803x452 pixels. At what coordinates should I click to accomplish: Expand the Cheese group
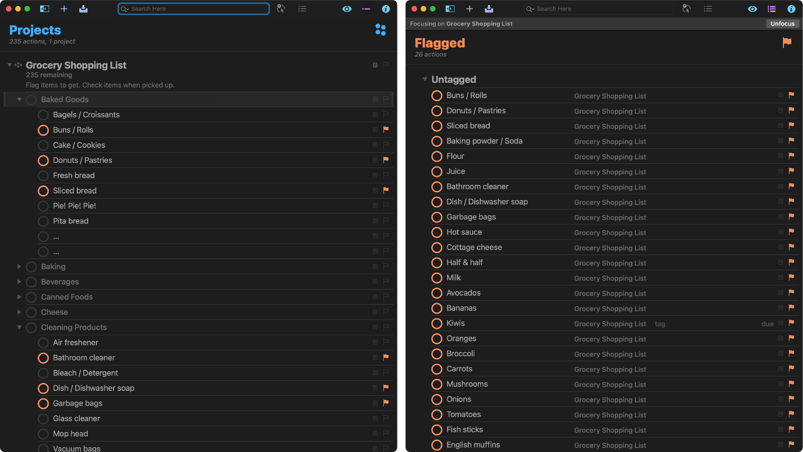19,312
